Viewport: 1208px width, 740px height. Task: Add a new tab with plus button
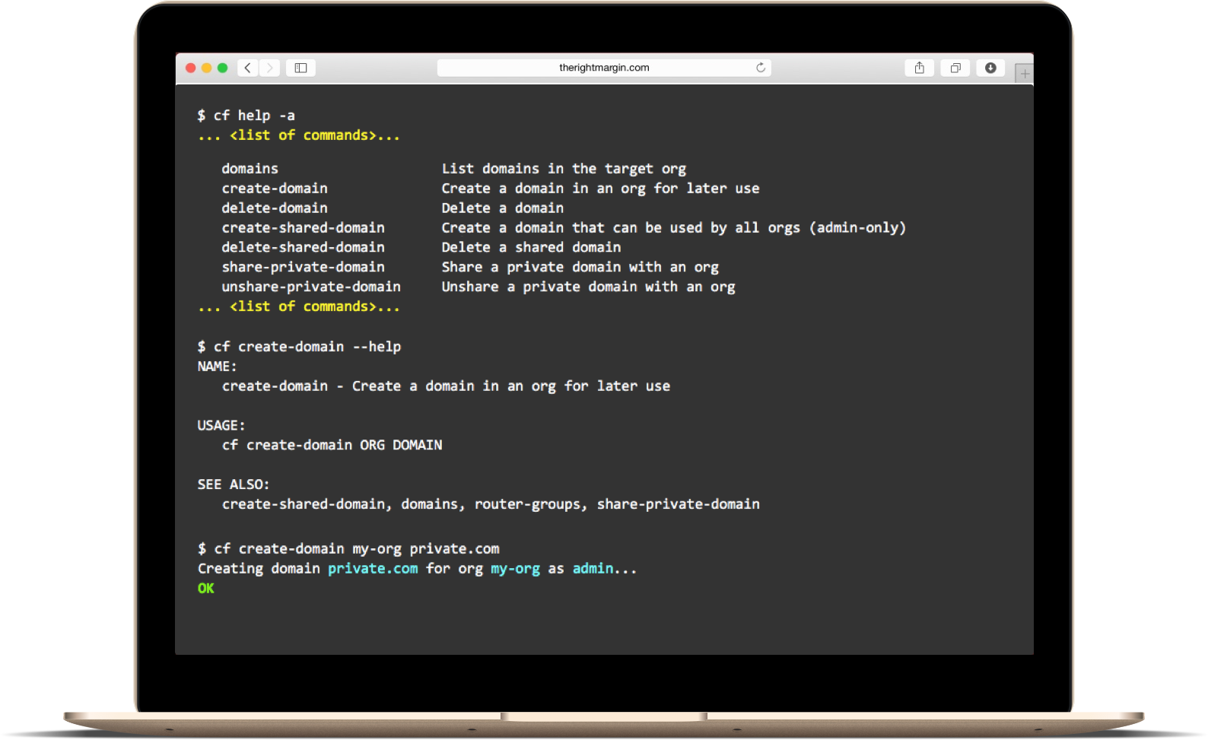pos(1024,73)
